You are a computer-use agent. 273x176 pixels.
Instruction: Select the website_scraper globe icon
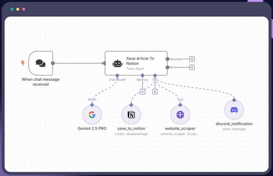(x=180, y=115)
